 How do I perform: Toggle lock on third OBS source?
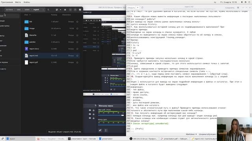tap(94, 118)
